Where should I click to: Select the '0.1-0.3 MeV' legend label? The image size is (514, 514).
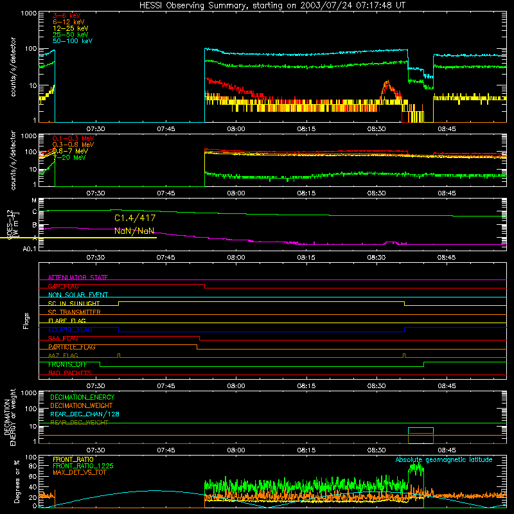coord(73,138)
